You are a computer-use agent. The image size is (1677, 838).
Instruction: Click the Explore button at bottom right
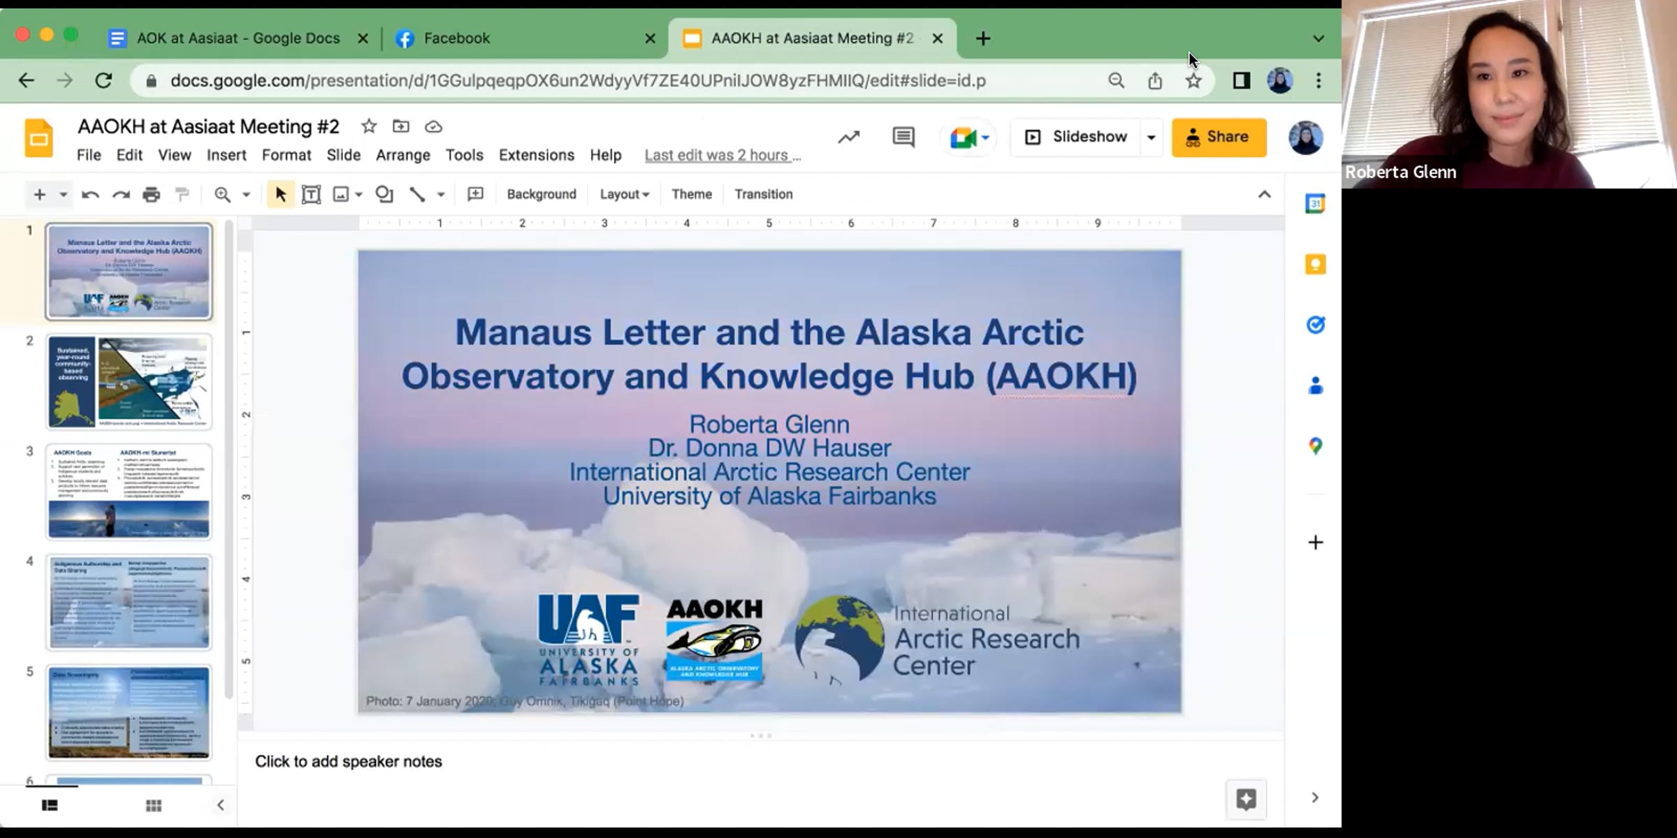(x=1246, y=799)
